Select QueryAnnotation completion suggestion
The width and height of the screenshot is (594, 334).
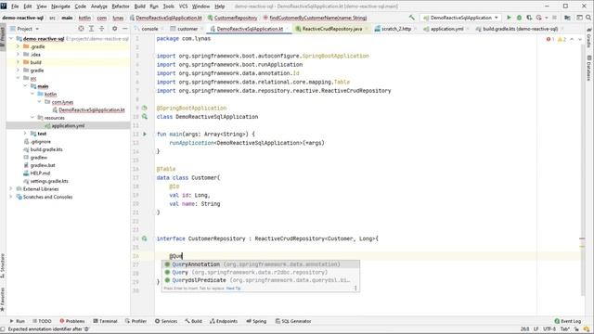click(x=261, y=264)
